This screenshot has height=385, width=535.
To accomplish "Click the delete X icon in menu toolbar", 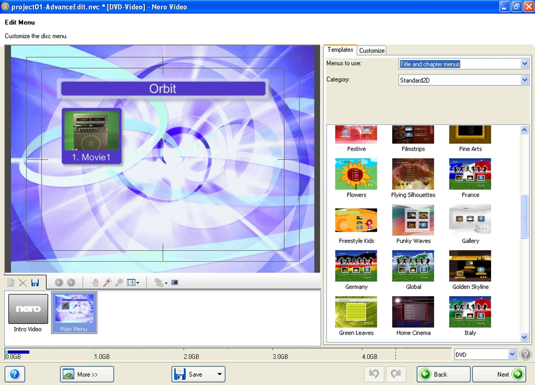I will (x=23, y=283).
